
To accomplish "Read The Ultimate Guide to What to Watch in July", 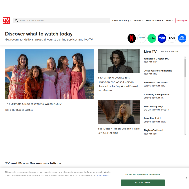I will pyautogui.click(x=33, y=104).
